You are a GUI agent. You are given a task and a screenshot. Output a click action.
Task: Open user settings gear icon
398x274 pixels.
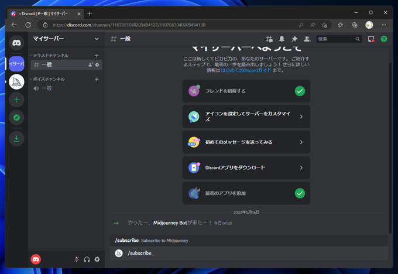click(97, 259)
